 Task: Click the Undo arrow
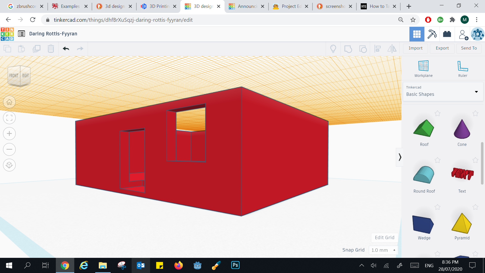pyautogui.click(x=66, y=49)
